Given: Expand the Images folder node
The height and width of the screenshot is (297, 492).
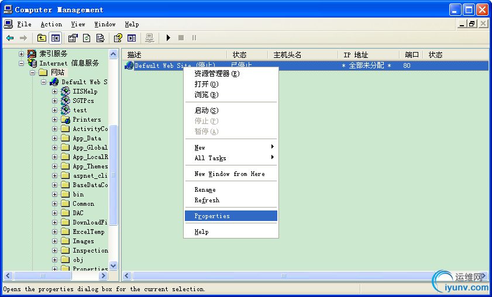Looking at the screenshot, I should [x=54, y=241].
